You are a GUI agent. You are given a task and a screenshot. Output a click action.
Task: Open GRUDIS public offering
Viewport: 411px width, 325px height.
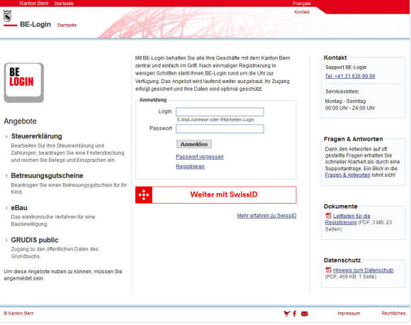35,240
